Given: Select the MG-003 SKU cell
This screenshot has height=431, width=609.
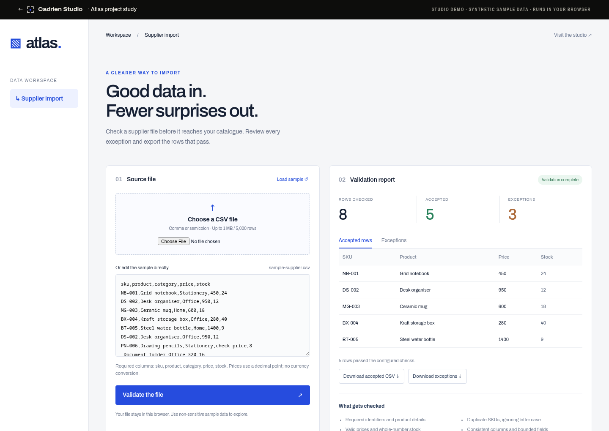Looking at the screenshot, I should 351,306.
